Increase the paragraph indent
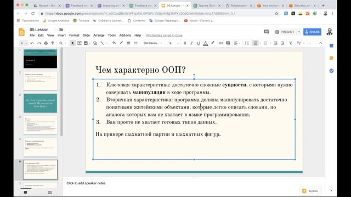The image size is (351, 197). [x=282, y=43]
